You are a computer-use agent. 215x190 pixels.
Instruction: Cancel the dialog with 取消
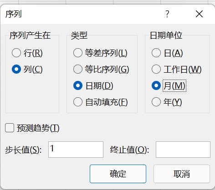tap(182, 174)
